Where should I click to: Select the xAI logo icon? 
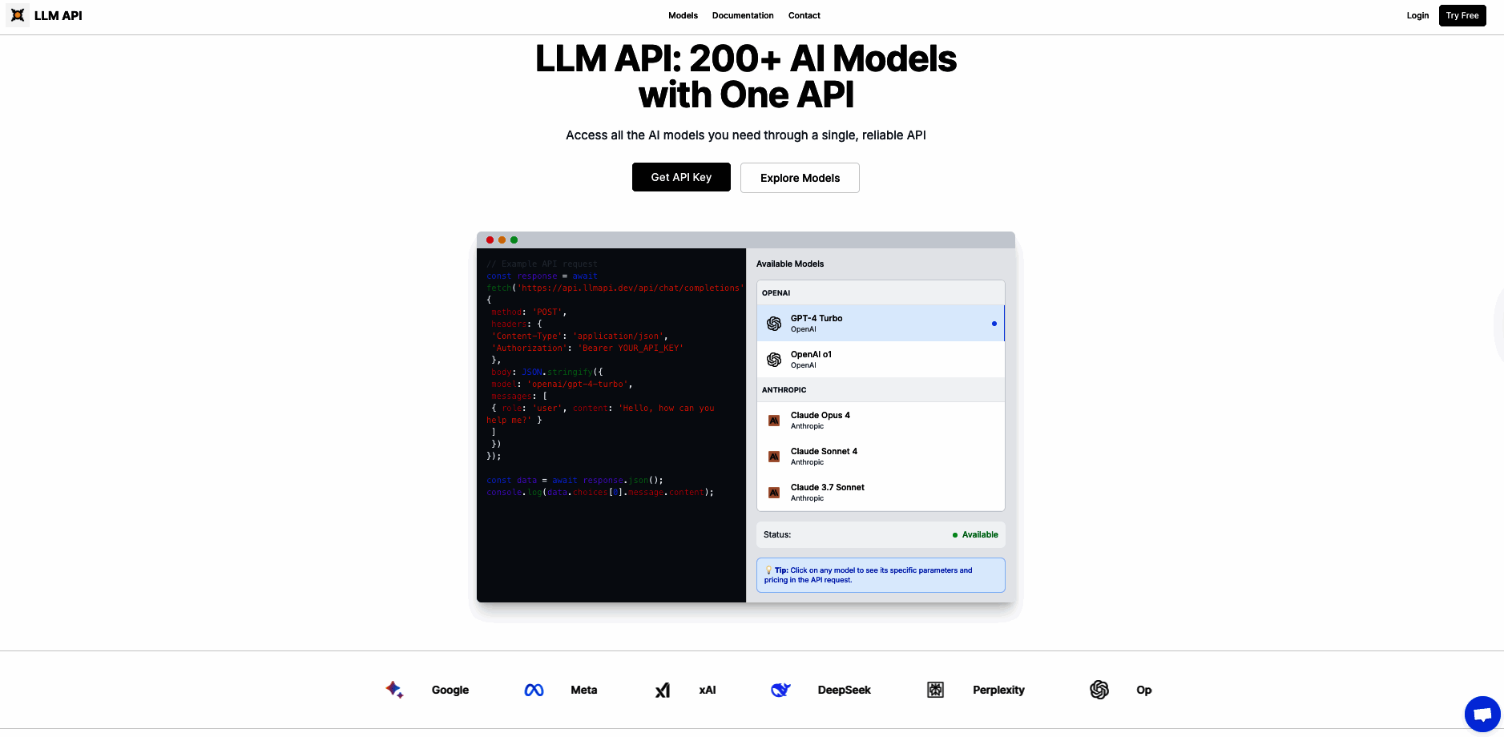662,690
